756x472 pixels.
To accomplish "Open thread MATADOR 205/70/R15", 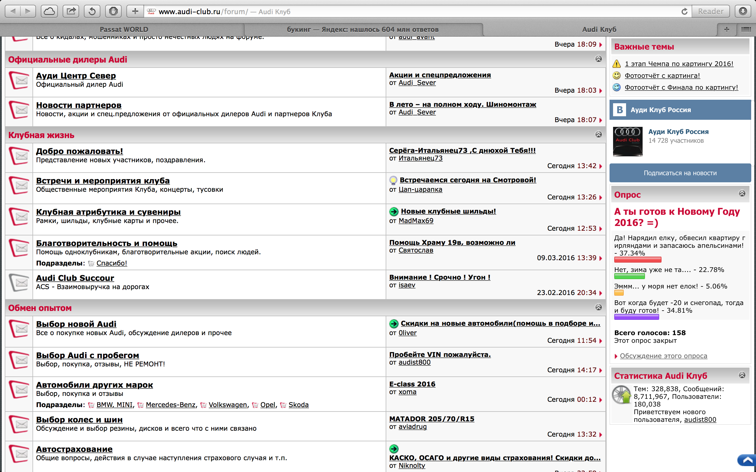I will pyautogui.click(x=432, y=419).
